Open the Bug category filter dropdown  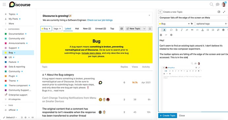pos(46,29)
